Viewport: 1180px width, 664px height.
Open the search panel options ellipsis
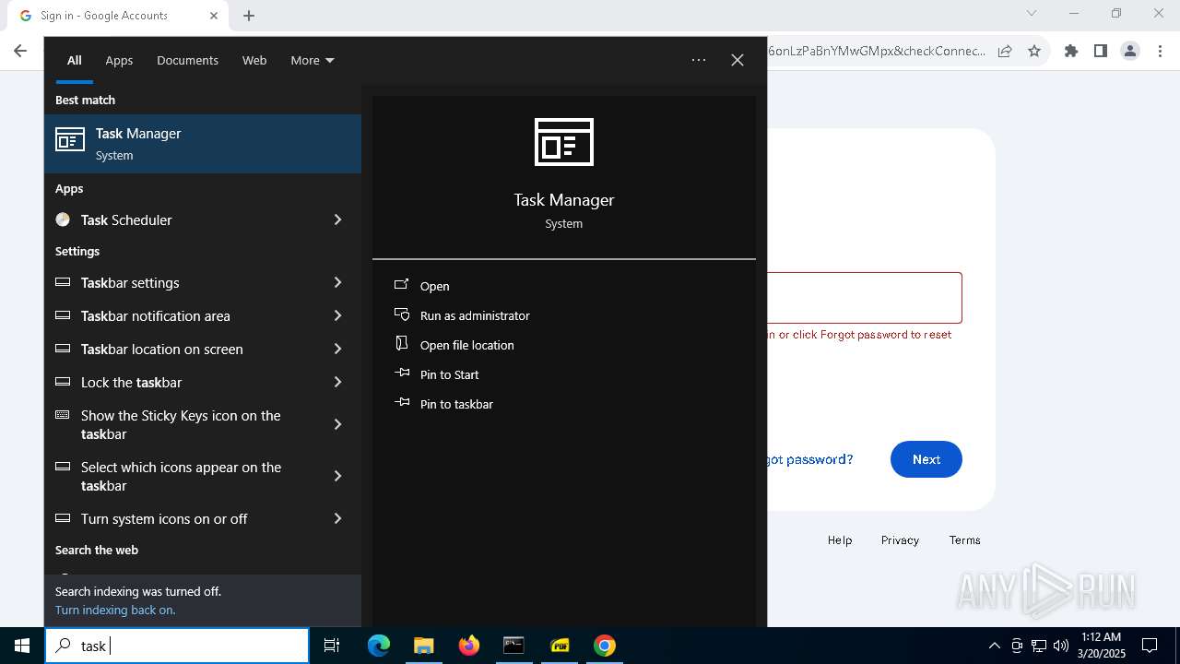tap(699, 60)
